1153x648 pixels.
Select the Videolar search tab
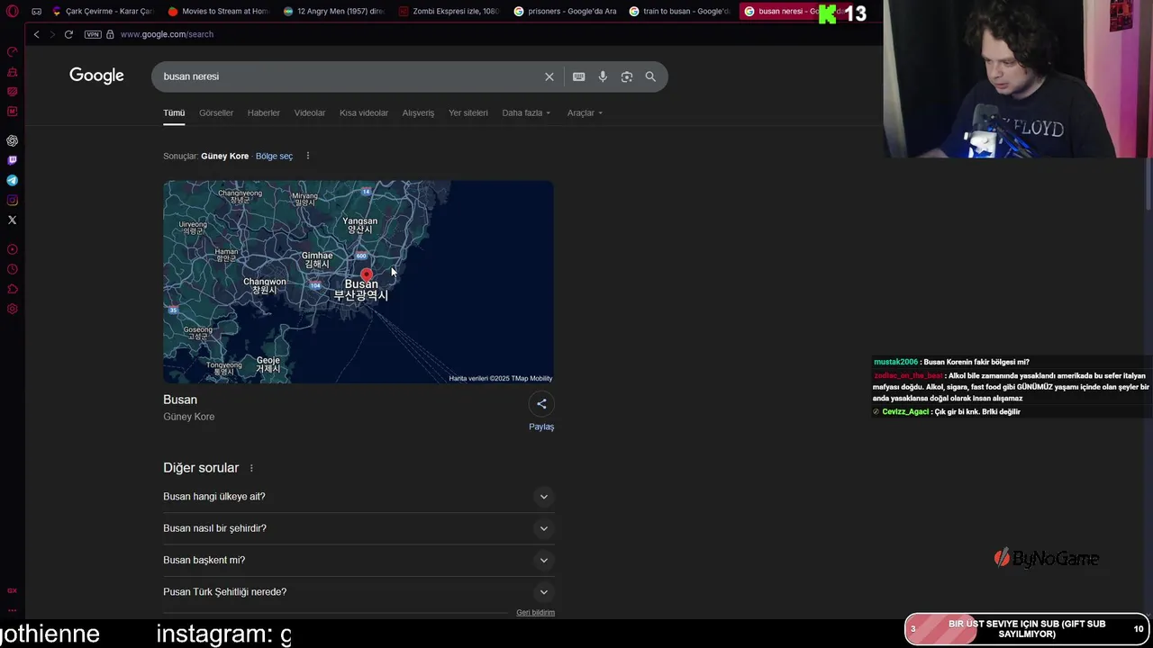pos(310,112)
